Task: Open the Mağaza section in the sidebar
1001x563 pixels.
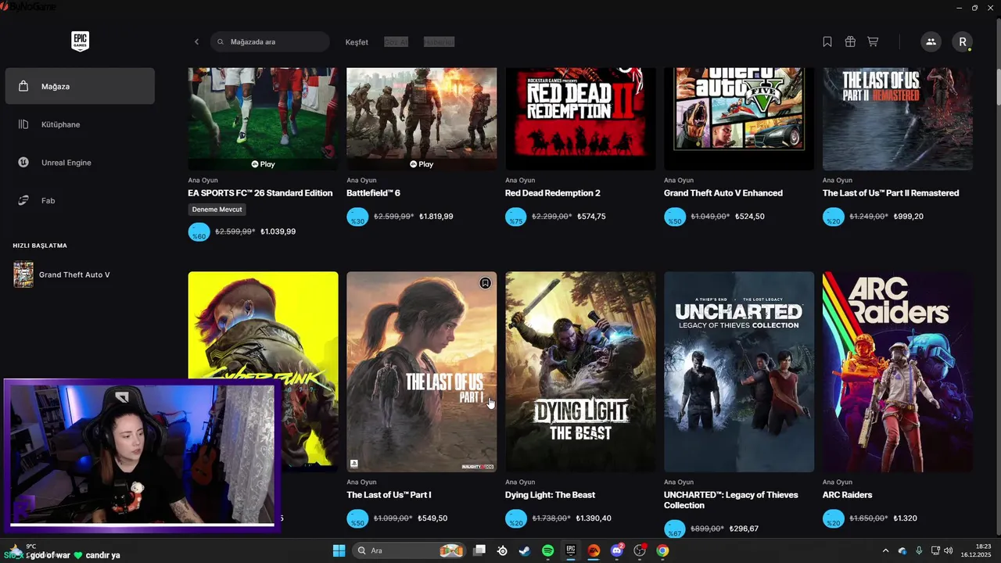Action: (x=80, y=86)
